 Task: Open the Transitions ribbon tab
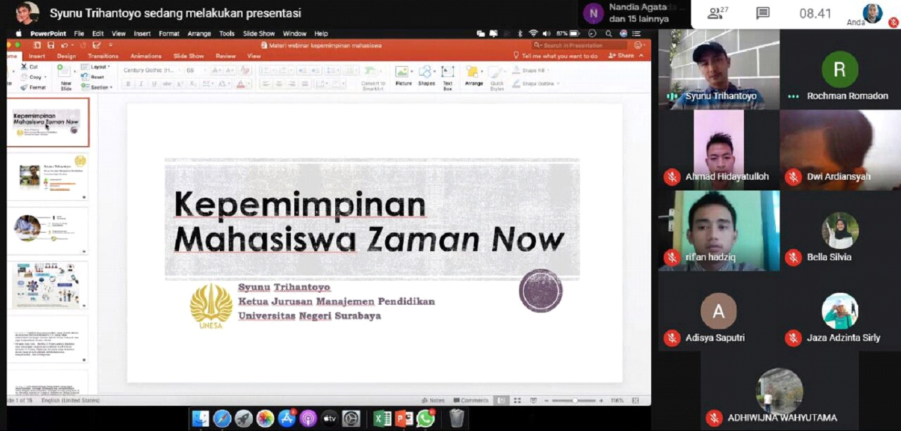pos(103,56)
